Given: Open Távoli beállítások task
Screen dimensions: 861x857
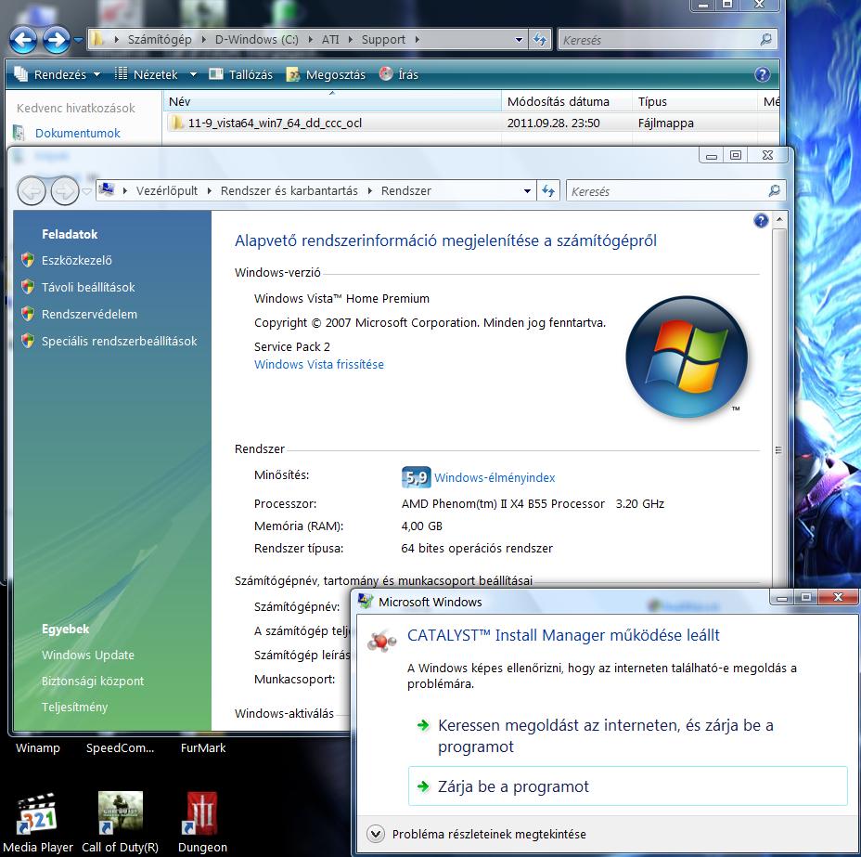Looking at the screenshot, I should (x=88, y=287).
